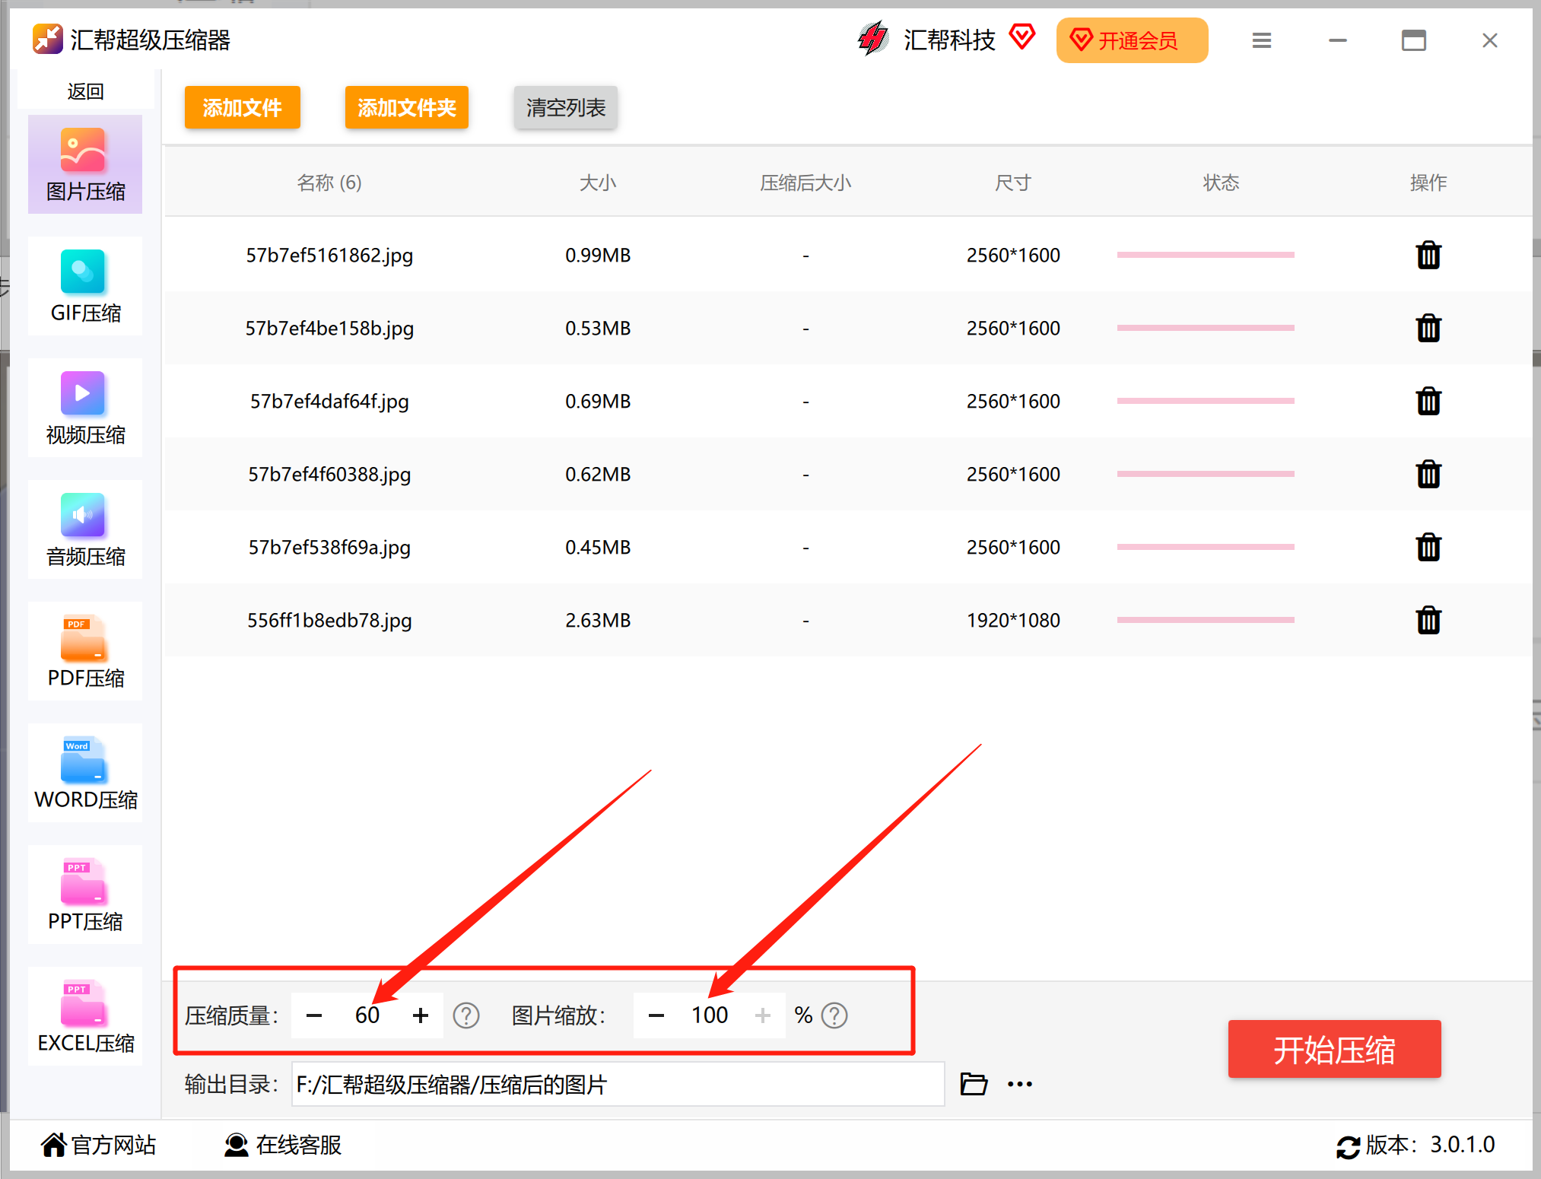Click the red VIP diamond badge
This screenshot has width=1541, height=1179.
tap(1022, 37)
